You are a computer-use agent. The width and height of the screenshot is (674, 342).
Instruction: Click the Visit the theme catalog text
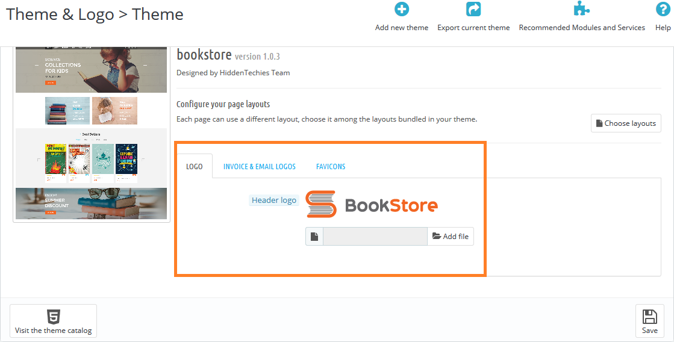(53, 331)
